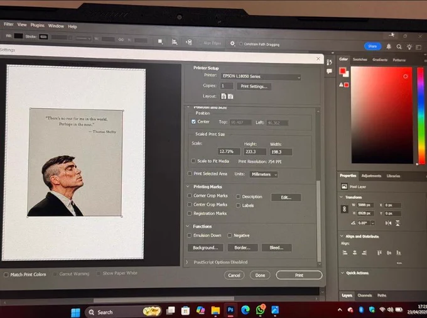Click the align horizontal centers icon
The image size is (427, 318).
click(x=355, y=253)
